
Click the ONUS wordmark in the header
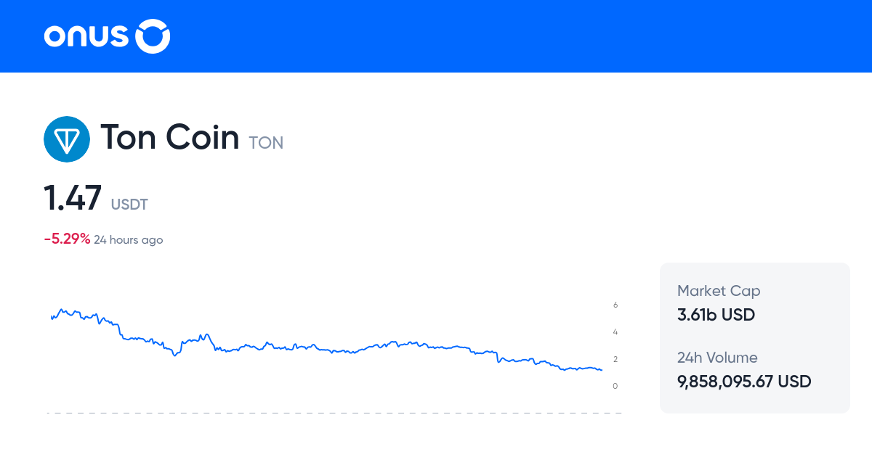pyautogui.click(x=87, y=36)
